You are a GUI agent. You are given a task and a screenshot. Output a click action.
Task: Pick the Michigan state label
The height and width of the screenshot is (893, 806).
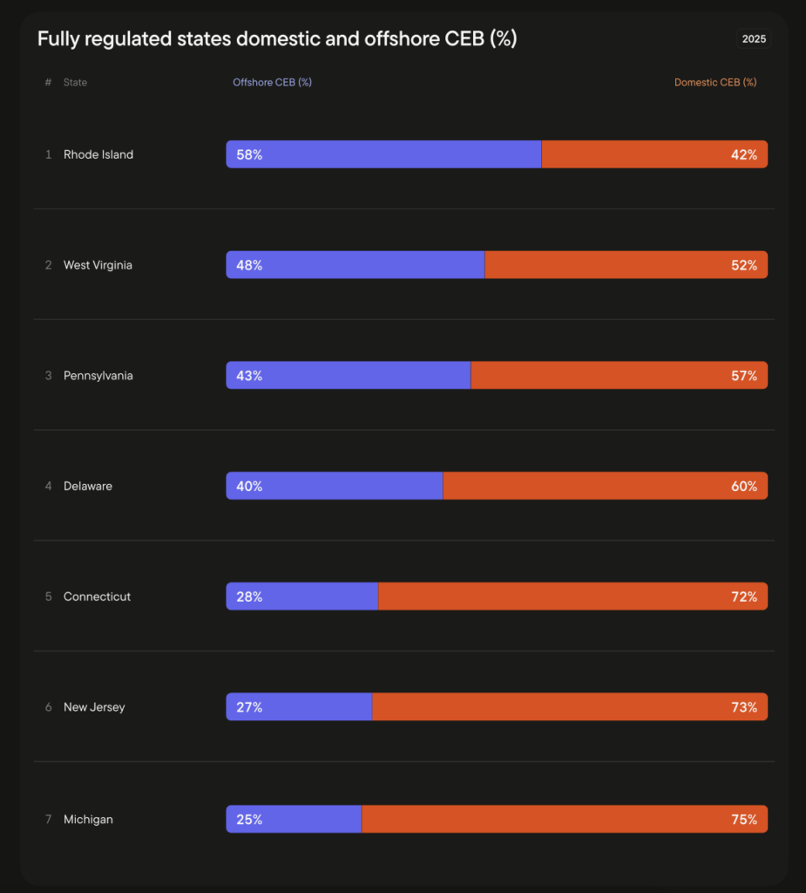(x=88, y=820)
